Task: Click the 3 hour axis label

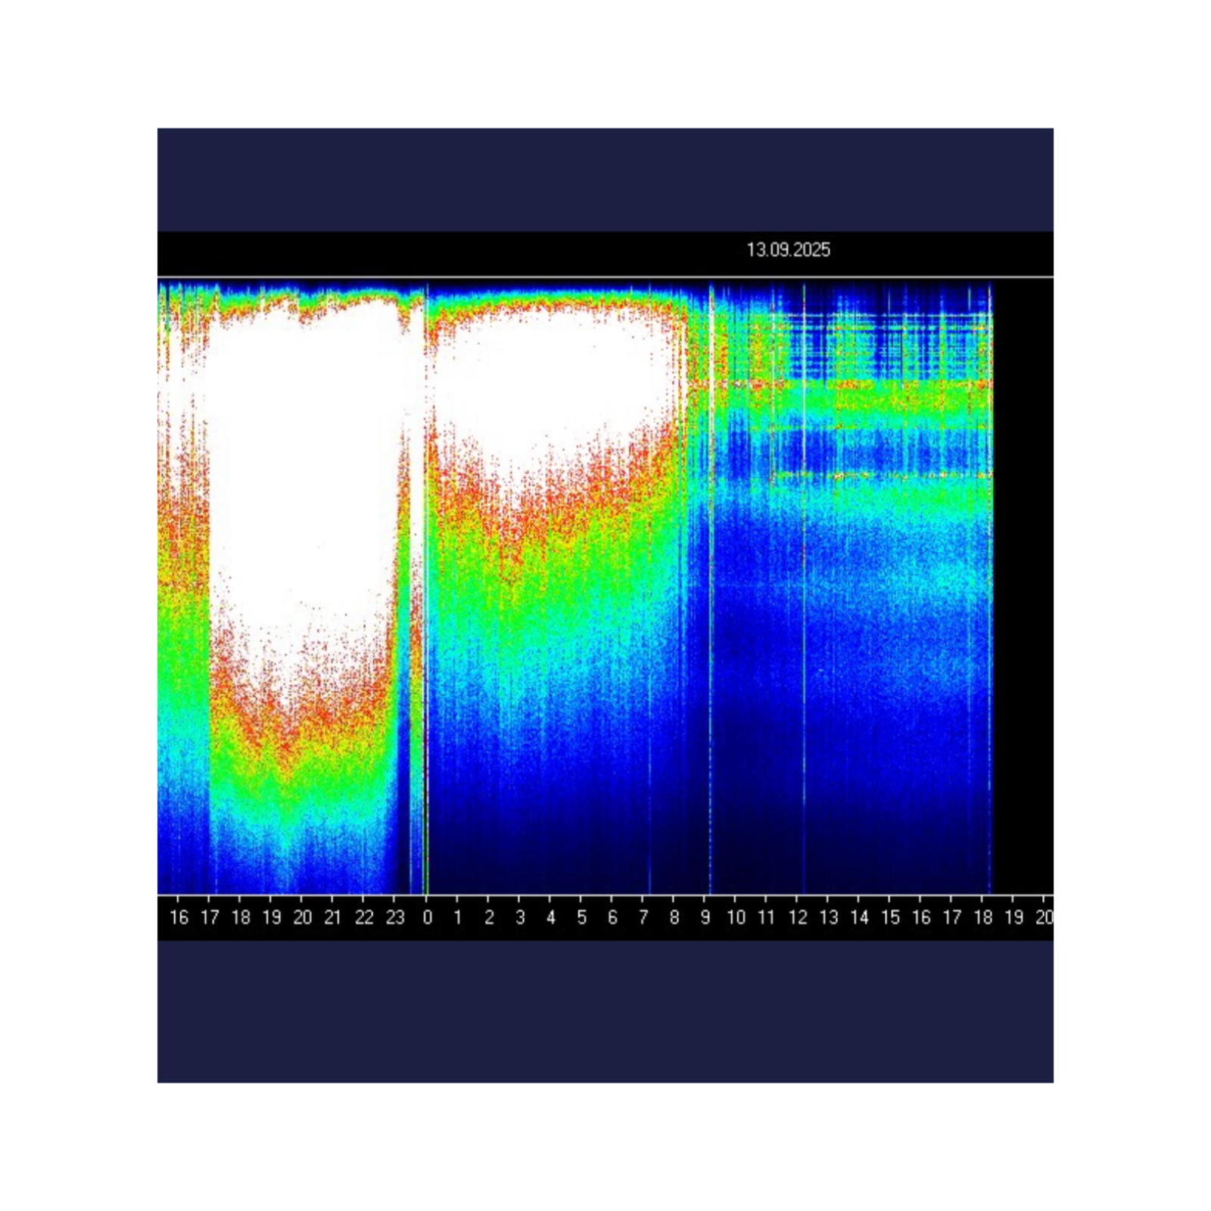Action: [520, 917]
